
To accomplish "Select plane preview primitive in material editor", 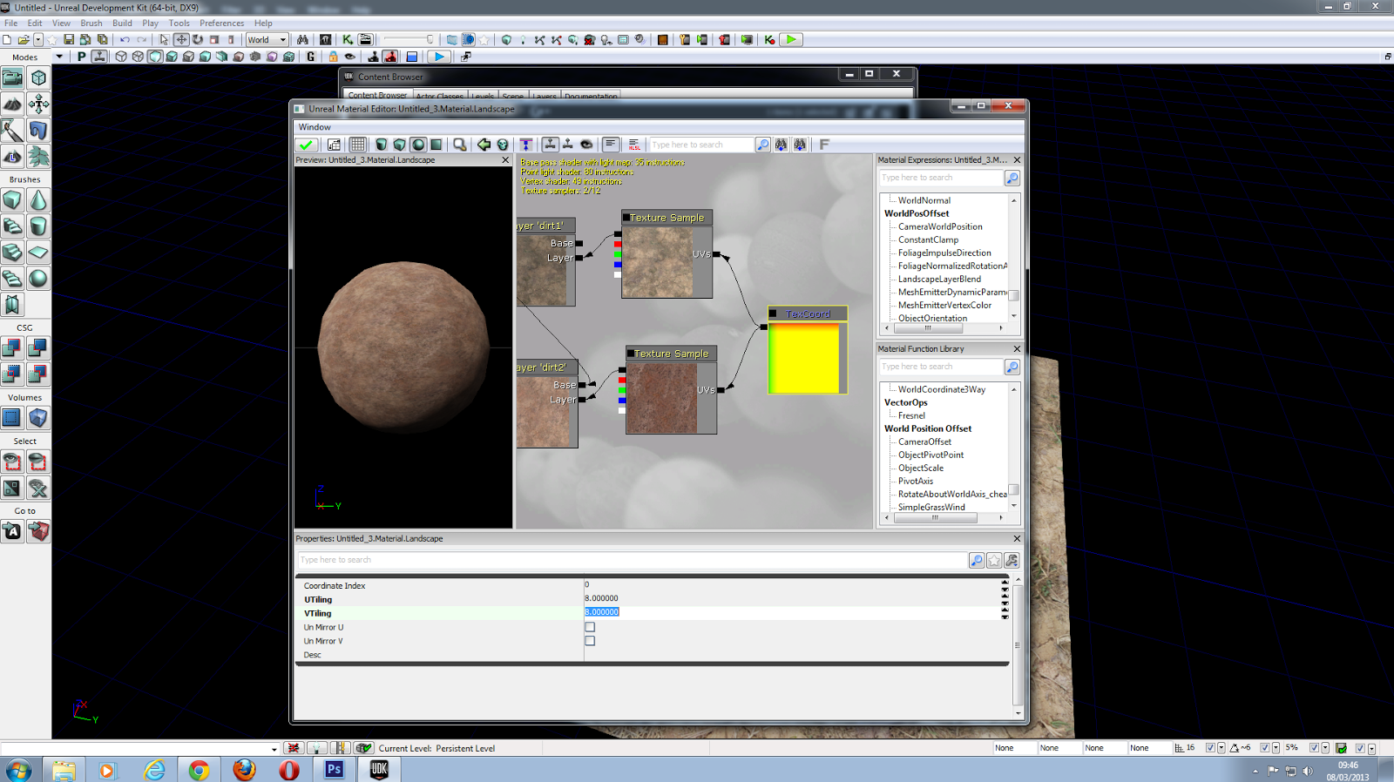I will pyautogui.click(x=436, y=145).
